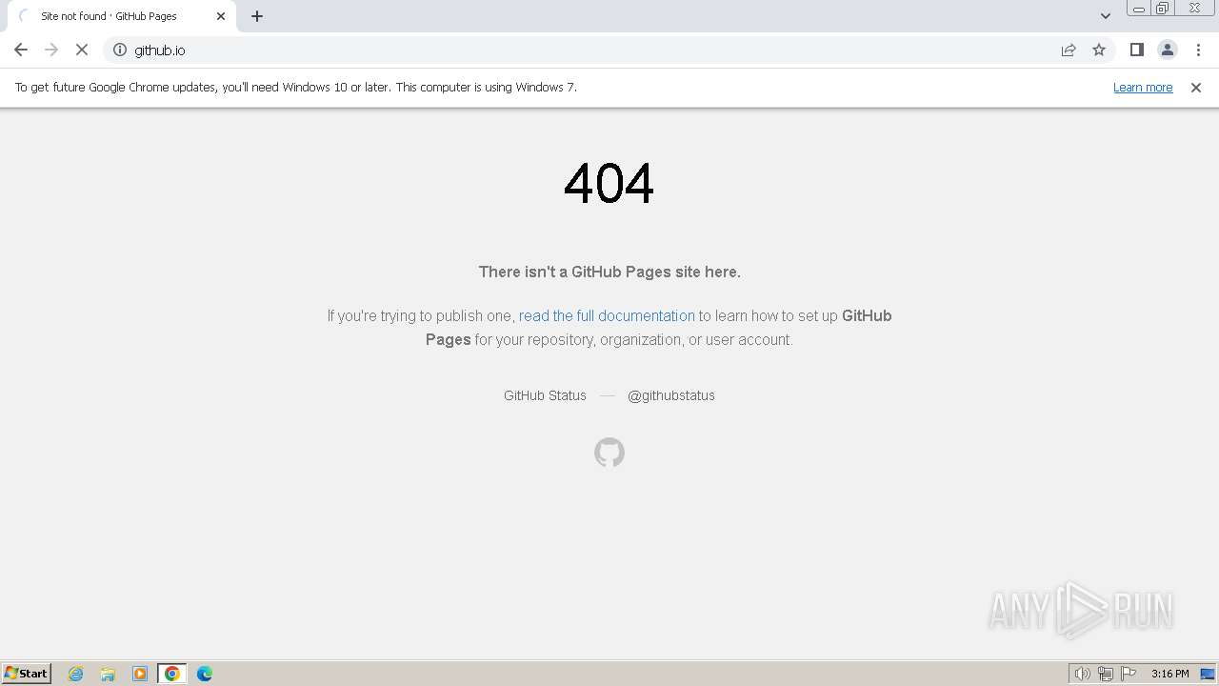Open read the full documentation link

[x=607, y=315]
